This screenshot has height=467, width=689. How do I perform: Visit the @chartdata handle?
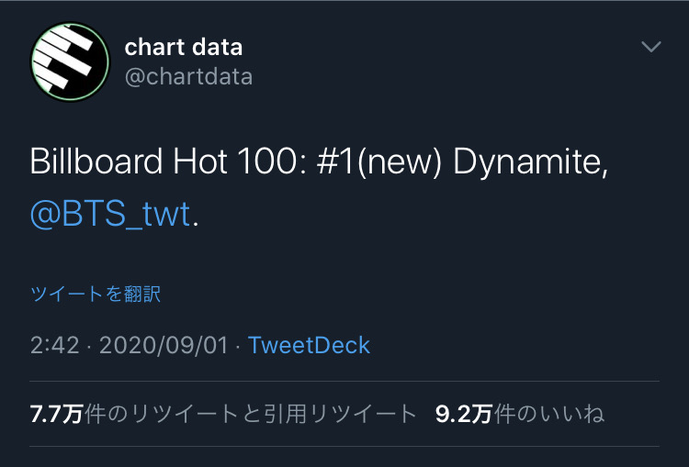point(188,77)
